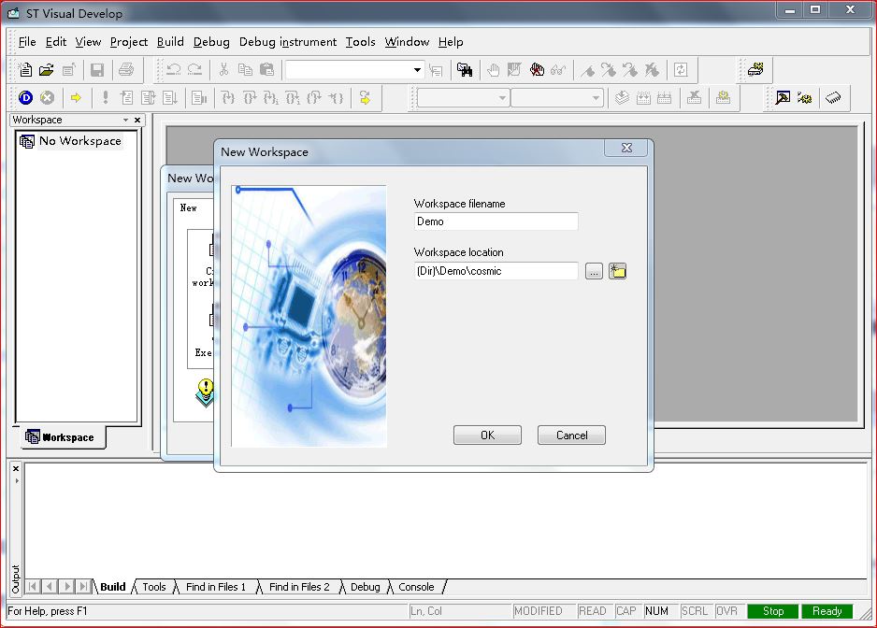Click the Find in Files binoculars icon

[x=465, y=70]
